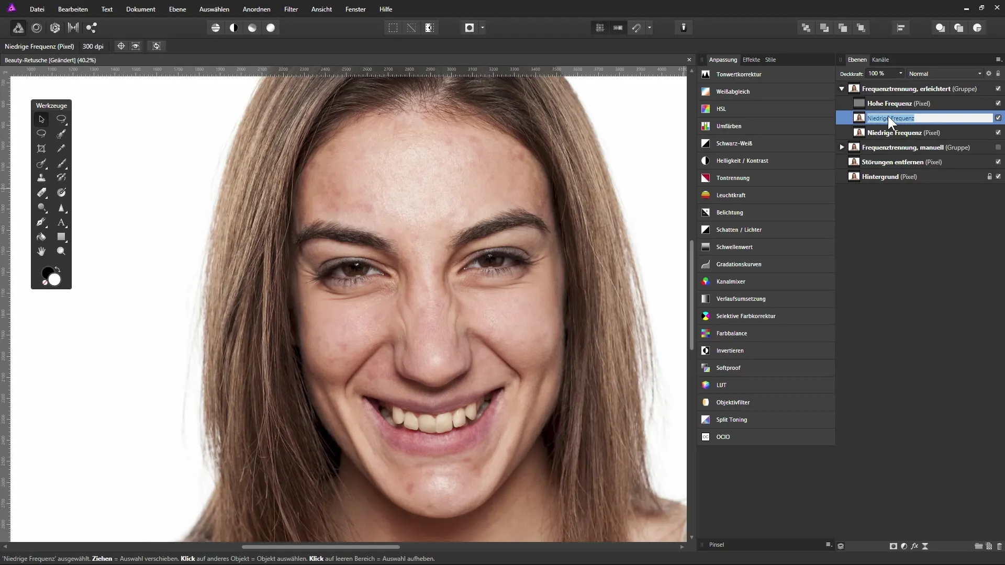Viewport: 1005px width, 565px height.
Task: Select the Eraser tool
Action: coord(41,193)
